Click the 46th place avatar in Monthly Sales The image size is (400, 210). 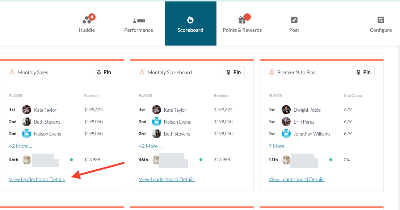[x=26, y=160]
